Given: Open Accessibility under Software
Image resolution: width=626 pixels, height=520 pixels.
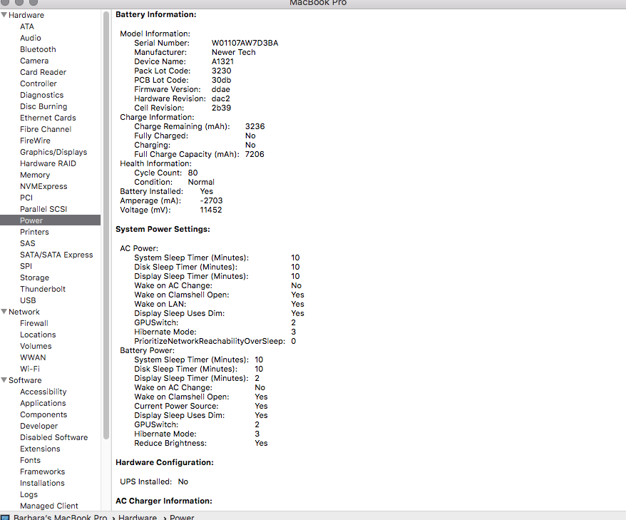Looking at the screenshot, I should click(x=43, y=392).
